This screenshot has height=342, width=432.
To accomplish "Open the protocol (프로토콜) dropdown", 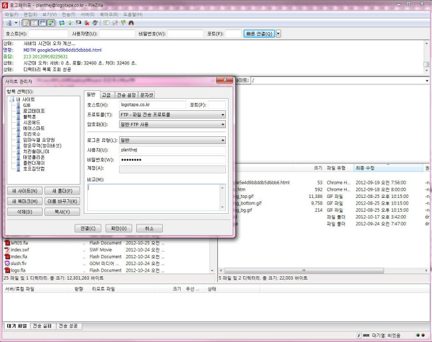I will click(172, 114).
